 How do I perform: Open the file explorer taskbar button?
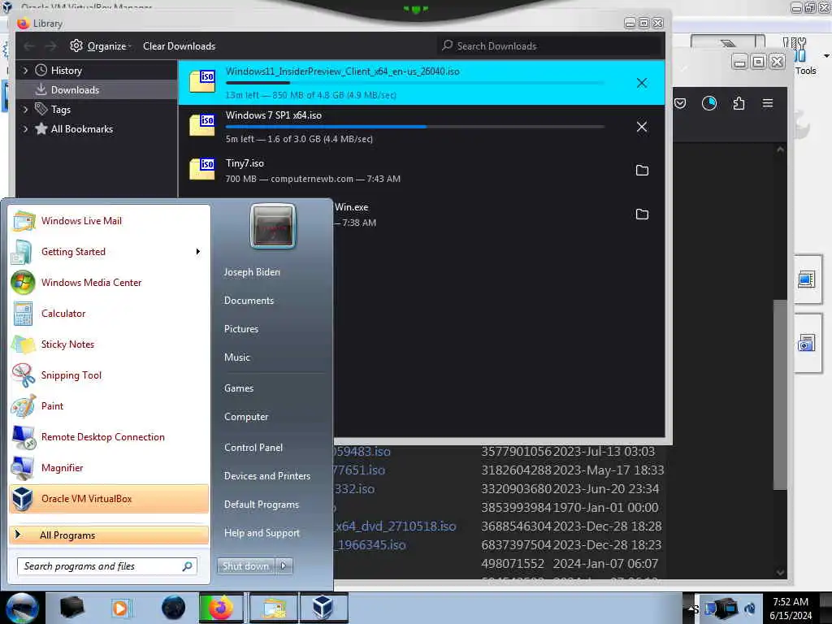[273, 608]
